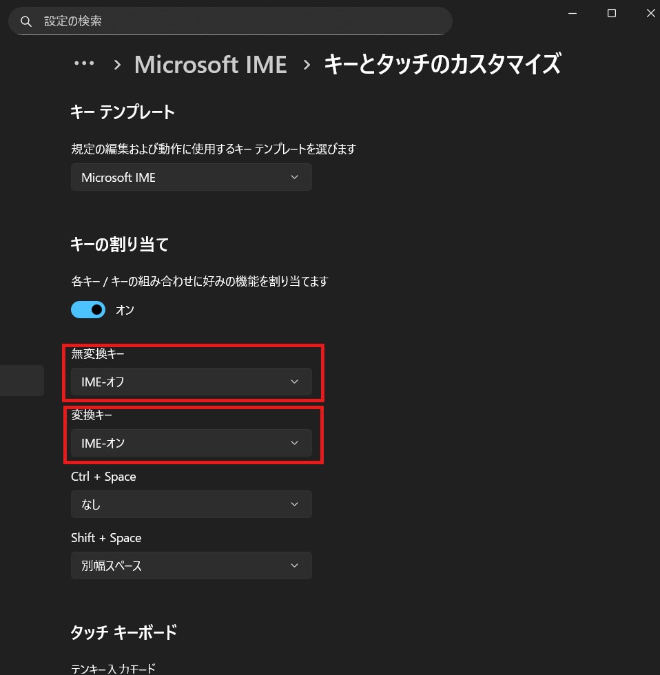Click the キーとタッチのカスタマイズ page title

(x=442, y=65)
